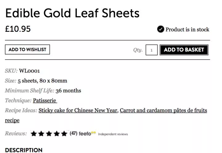This screenshot has height=153, width=222.
Task: Click the Independent reviews text
Action: 113,134
